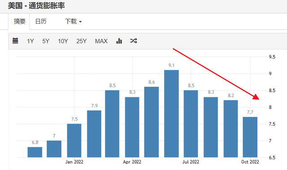Click the 8.2 bar

[230, 129]
